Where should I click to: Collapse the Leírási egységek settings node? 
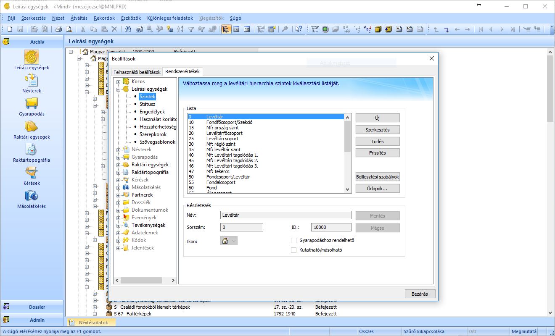119,89
